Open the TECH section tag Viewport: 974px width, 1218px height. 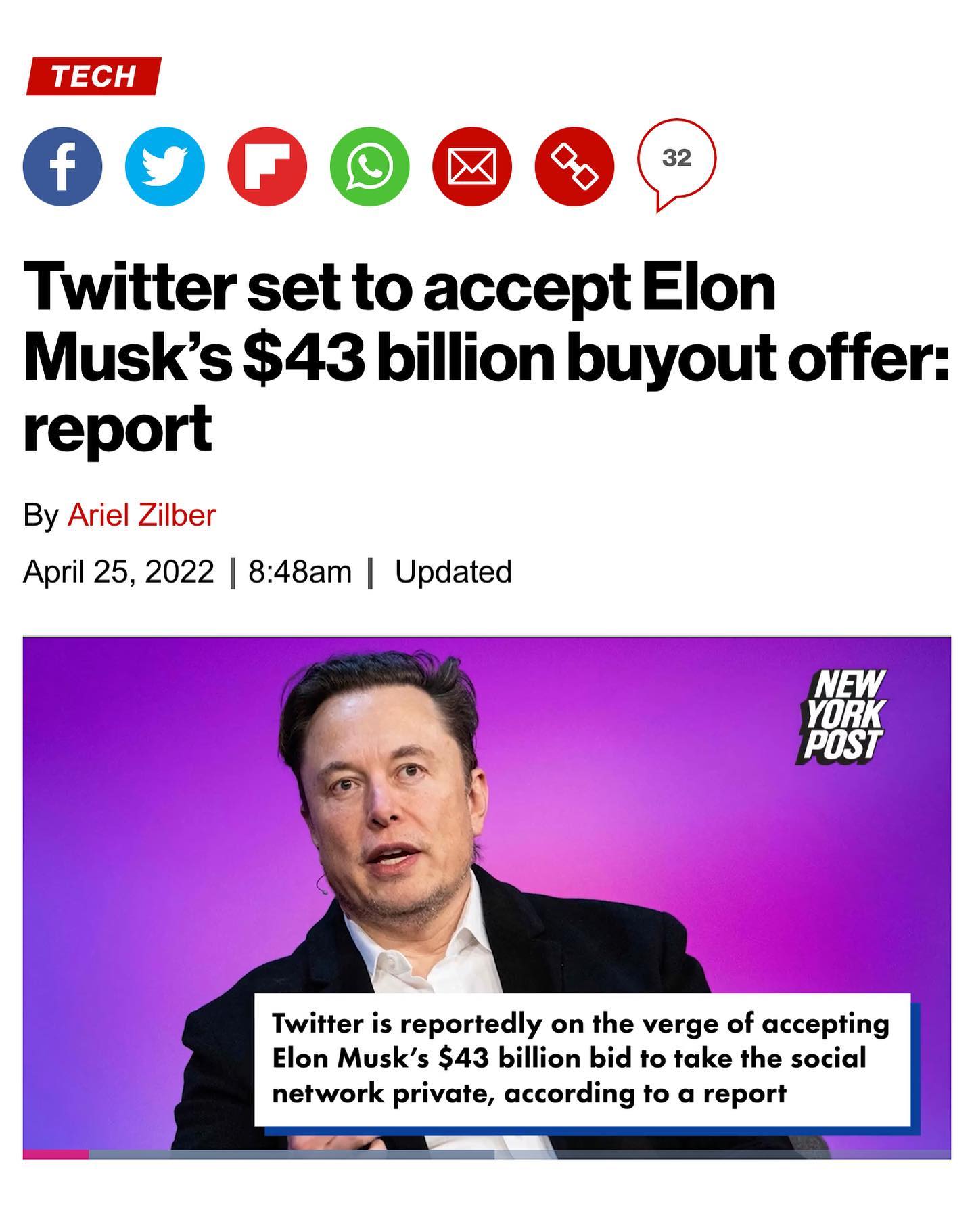click(93, 76)
